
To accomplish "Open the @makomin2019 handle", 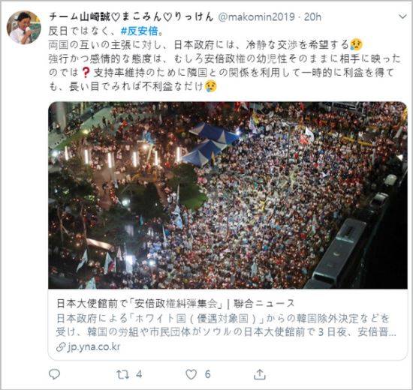I will click(257, 17).
